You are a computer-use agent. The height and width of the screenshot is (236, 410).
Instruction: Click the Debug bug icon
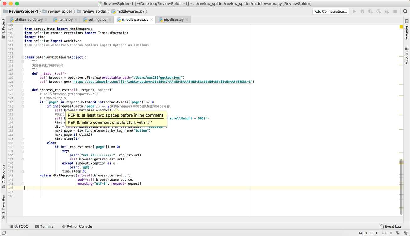click(362, 11)
